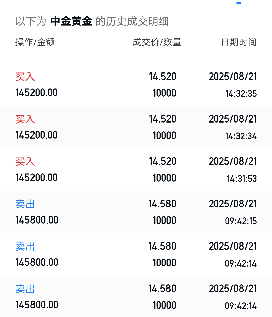The image size is (272, 317).
Task: Click the blue indicator at top right
Action: point(239,3)
